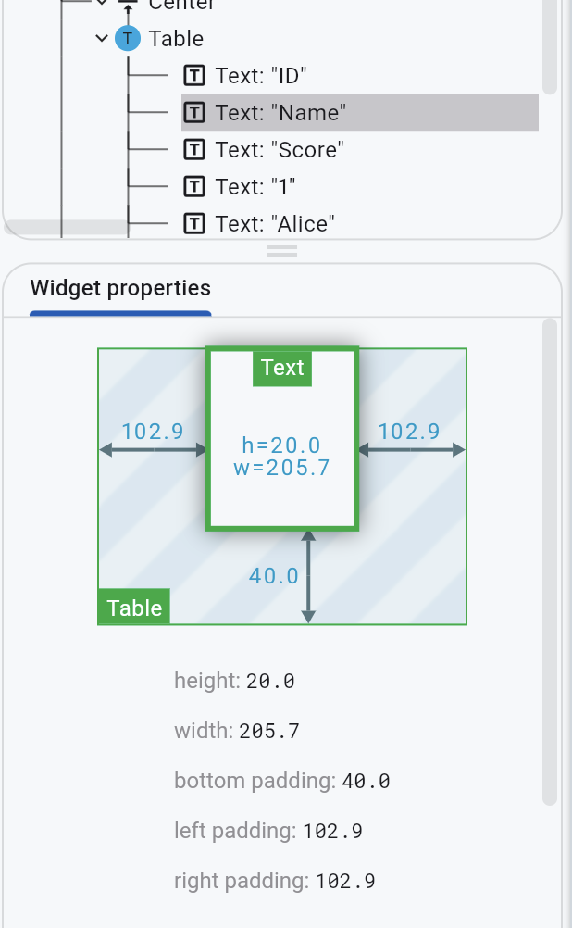
Task: Click the Text icon beside "ID"
Action: pos(193,75)
